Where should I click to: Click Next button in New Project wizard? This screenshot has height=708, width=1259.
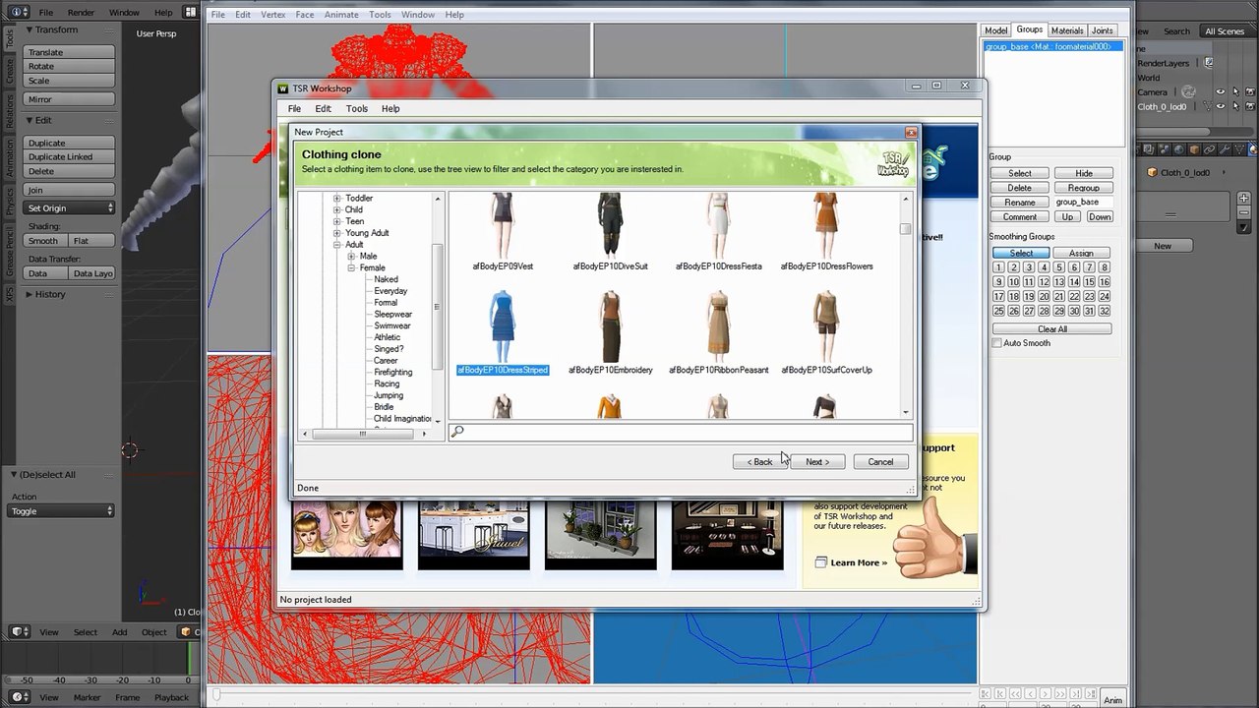[817, 462]
